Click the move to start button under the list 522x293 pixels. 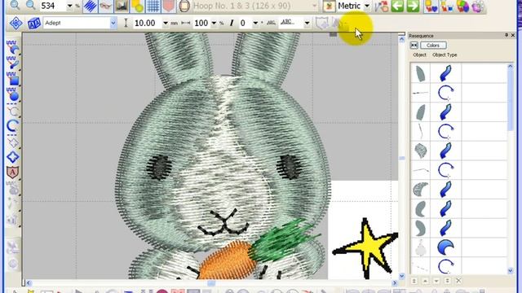414,281
